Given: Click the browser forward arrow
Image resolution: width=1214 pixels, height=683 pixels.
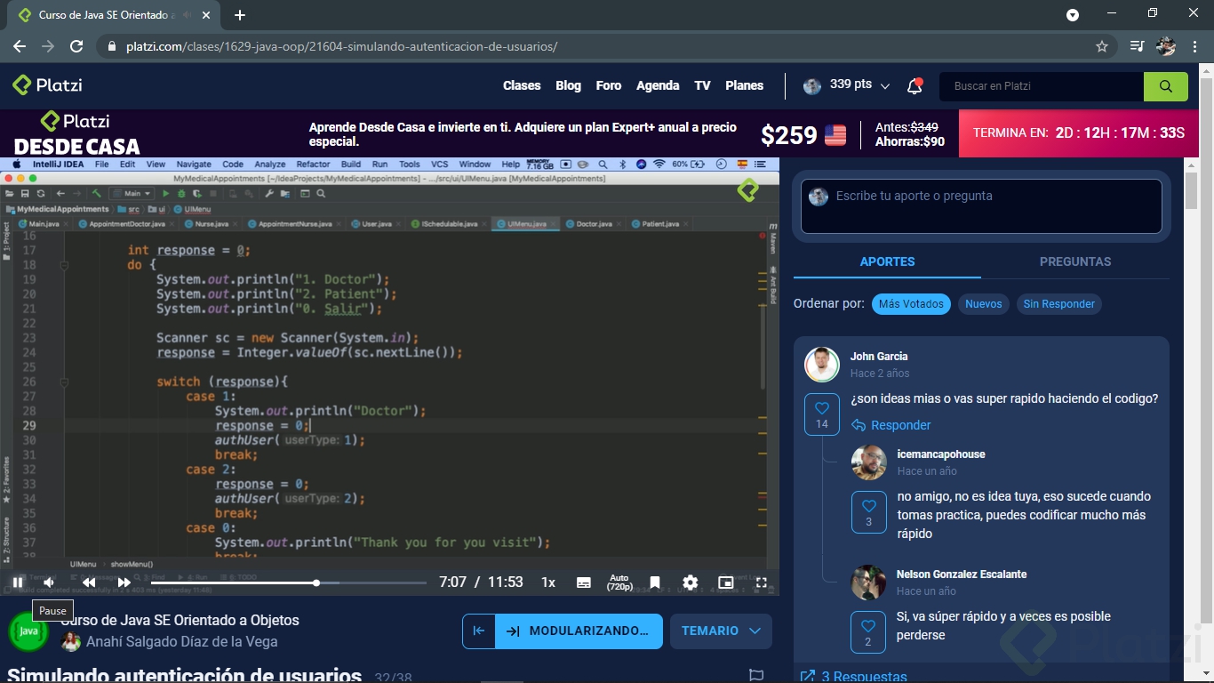Looking at the screenshot, I should [x=48, y=46].
